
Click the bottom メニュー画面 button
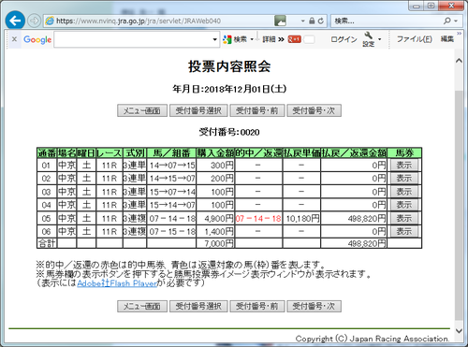(142, 306)
